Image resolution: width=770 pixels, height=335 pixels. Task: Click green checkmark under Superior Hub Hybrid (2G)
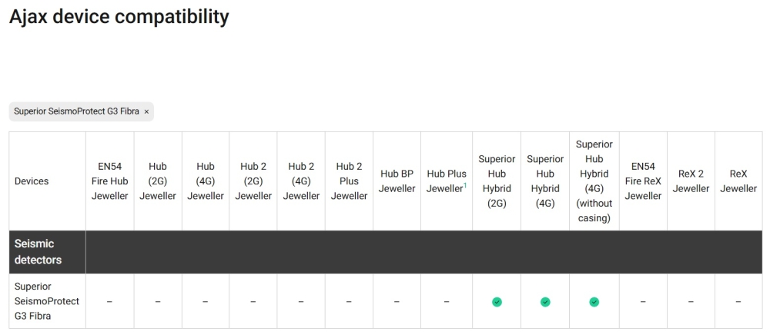pos(497,302)
